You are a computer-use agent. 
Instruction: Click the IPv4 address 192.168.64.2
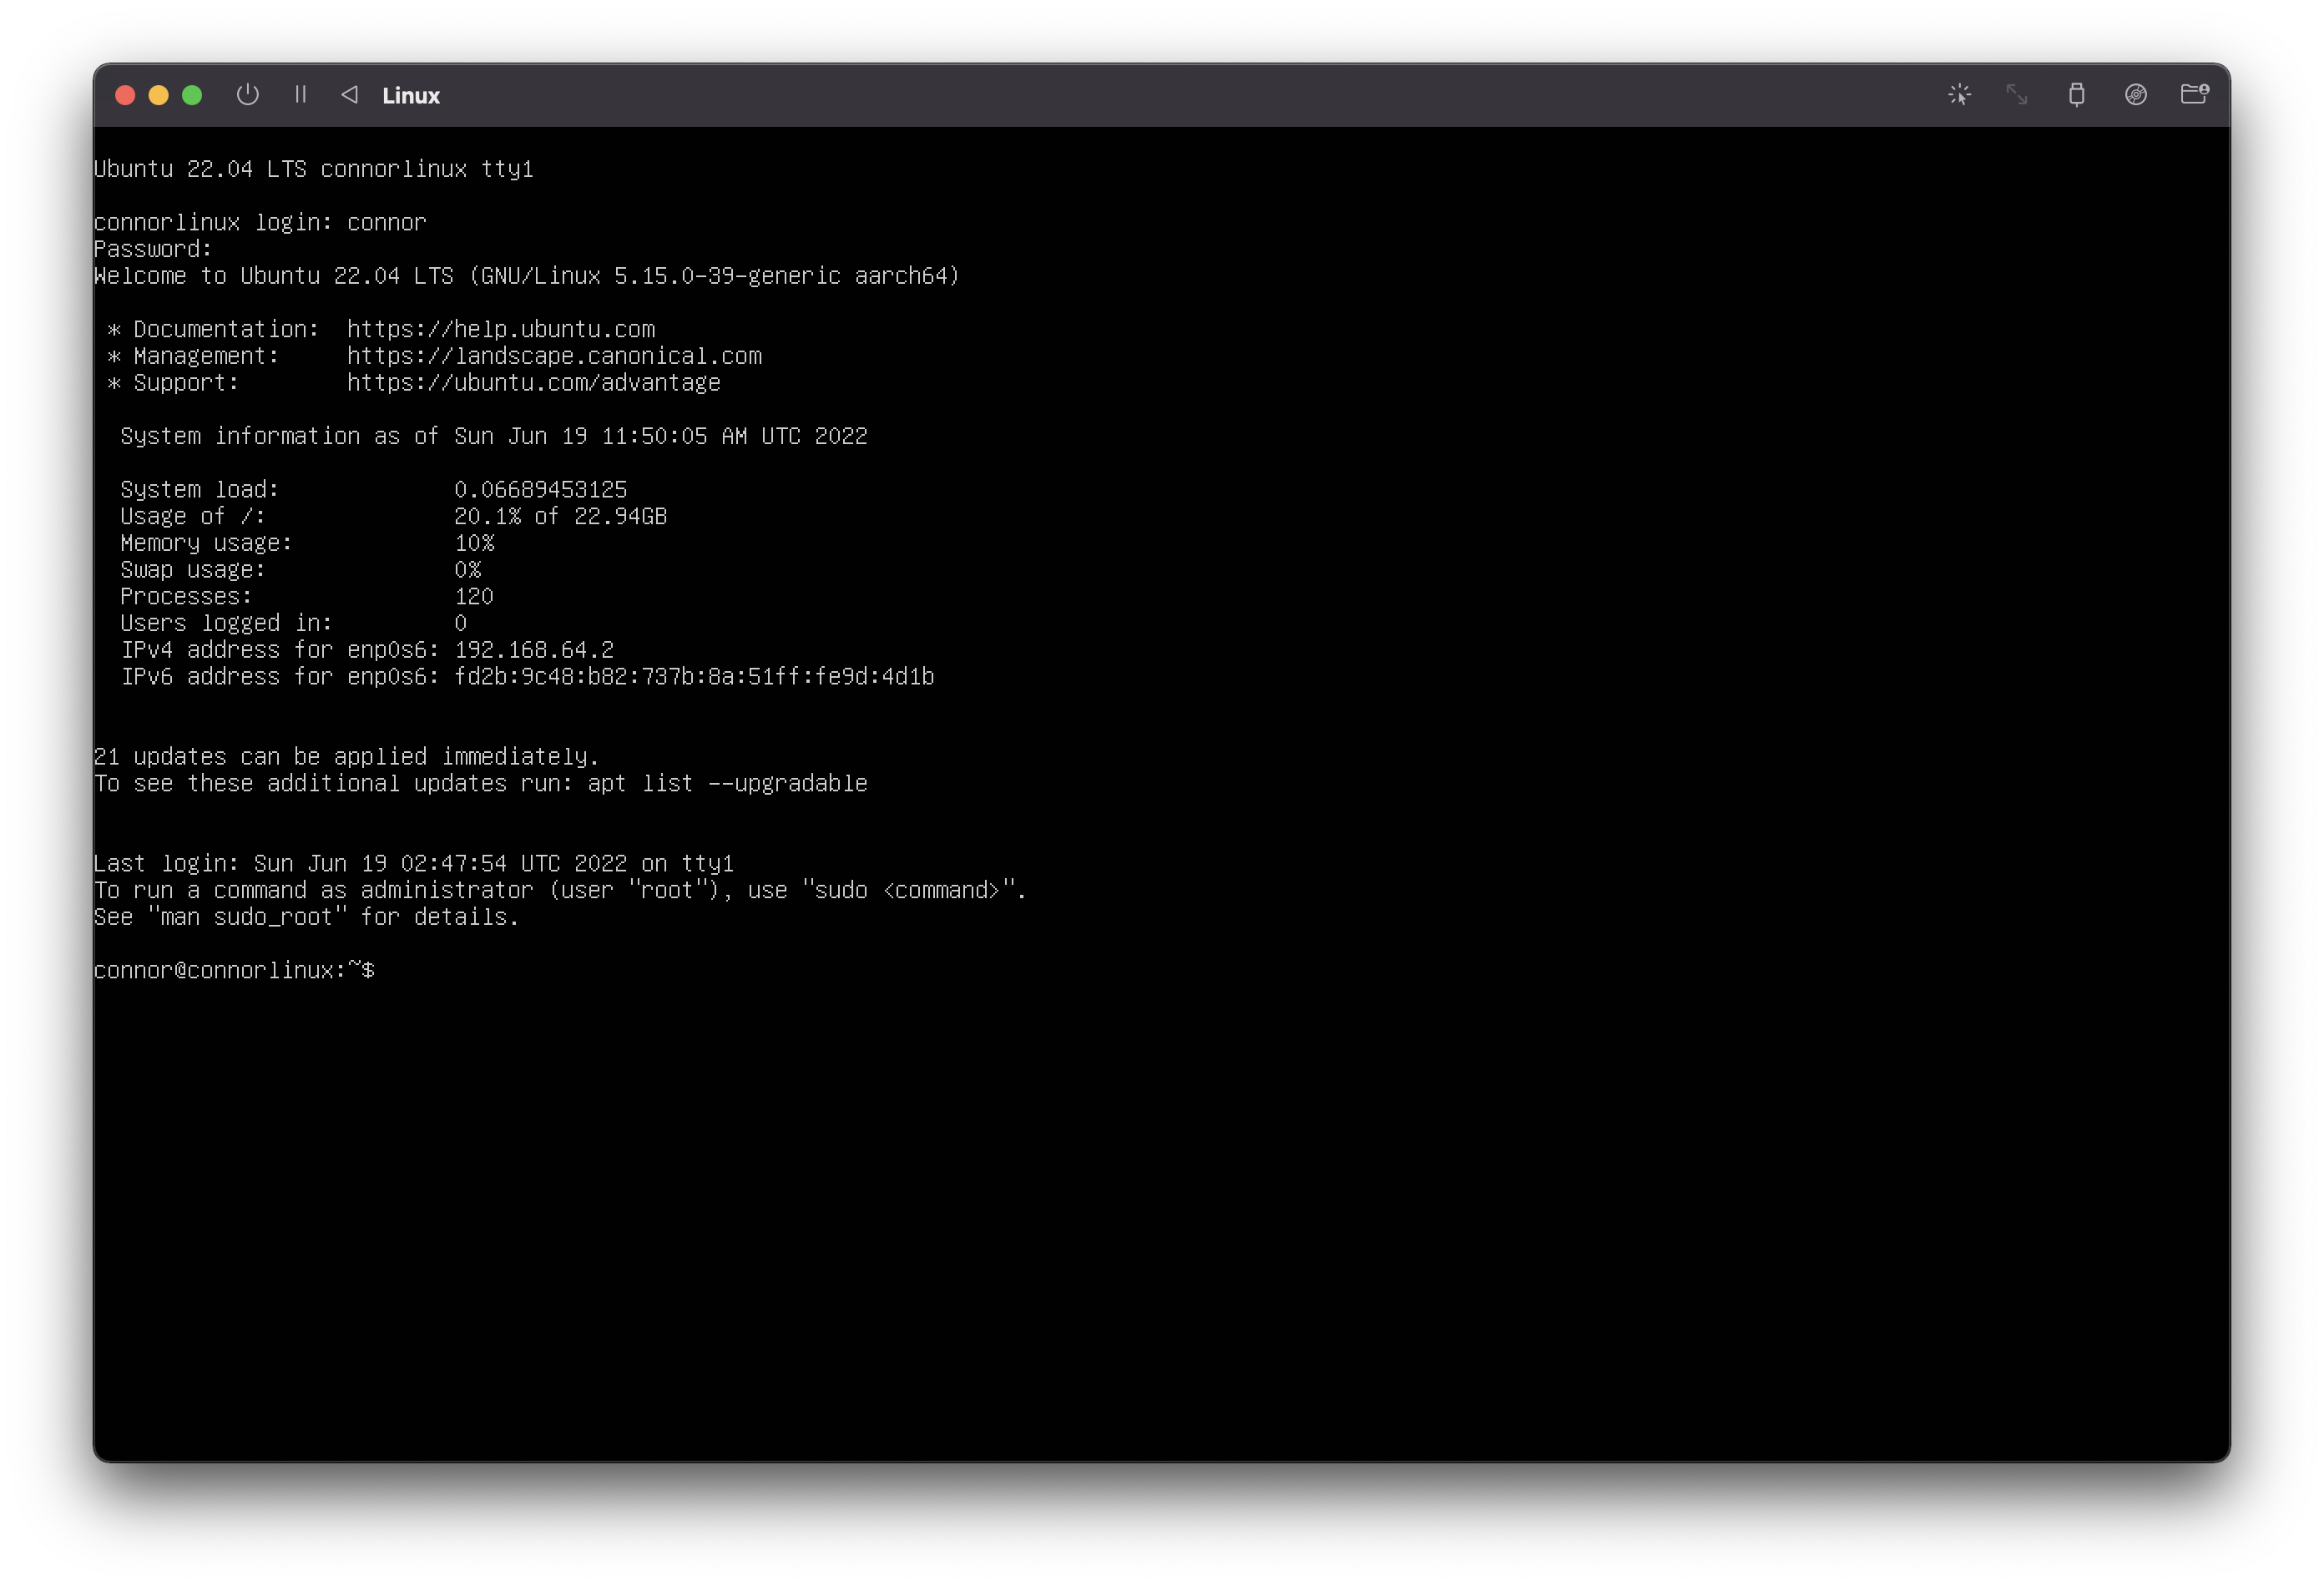coord(534,650)
